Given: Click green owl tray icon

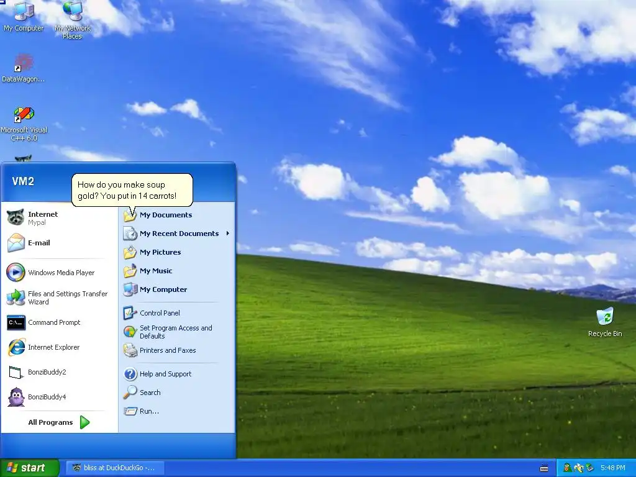Looking at the screenshot, I should 568,468.
